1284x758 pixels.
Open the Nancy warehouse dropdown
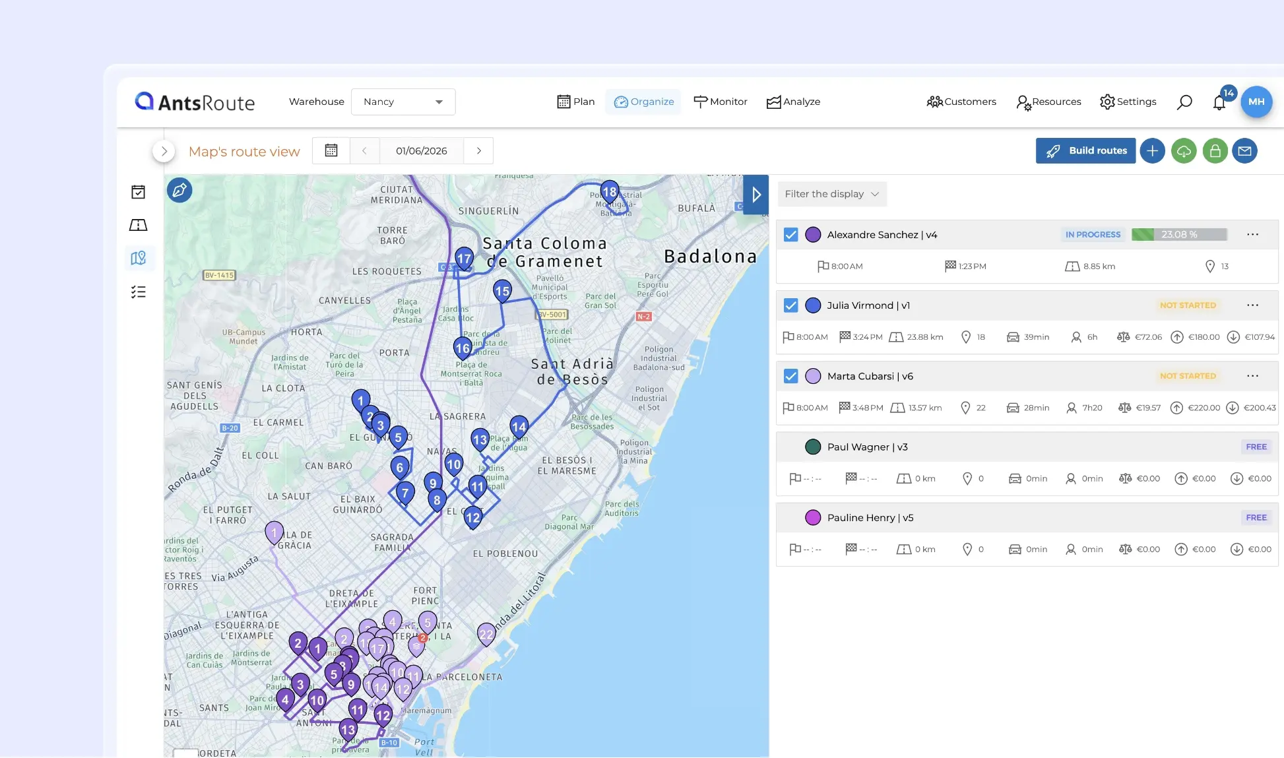click(x=403, y=102)
